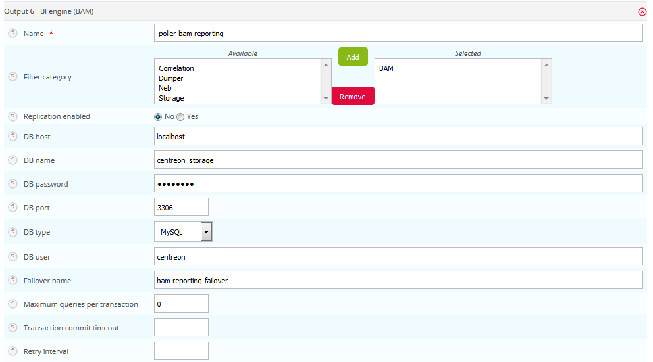Show help for Retry interval

[13, 351]
